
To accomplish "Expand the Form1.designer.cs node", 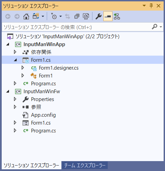I will pos(23,68).
